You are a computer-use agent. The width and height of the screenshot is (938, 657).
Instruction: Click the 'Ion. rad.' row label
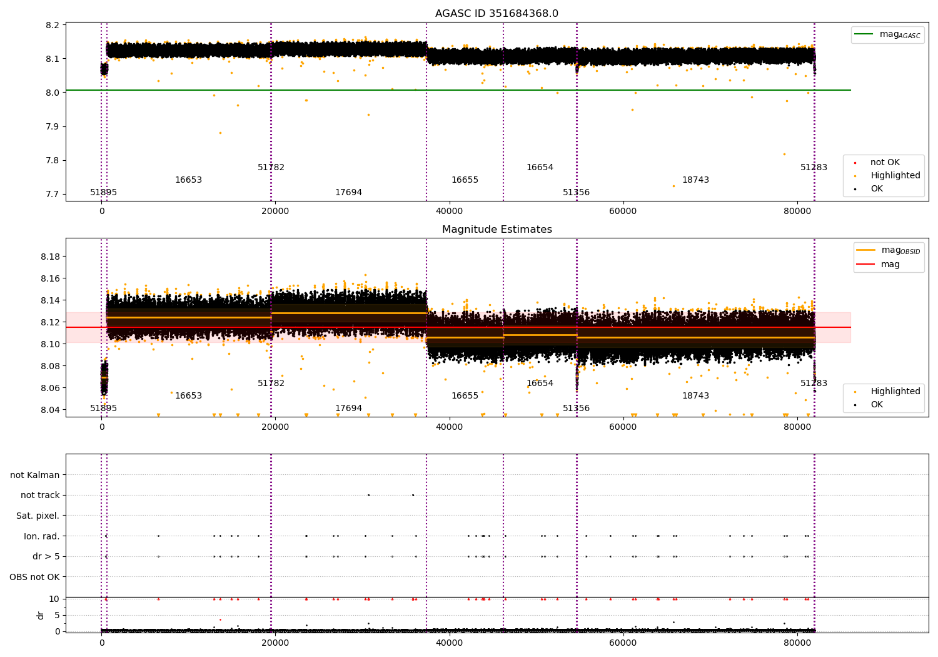coord(42,536)
